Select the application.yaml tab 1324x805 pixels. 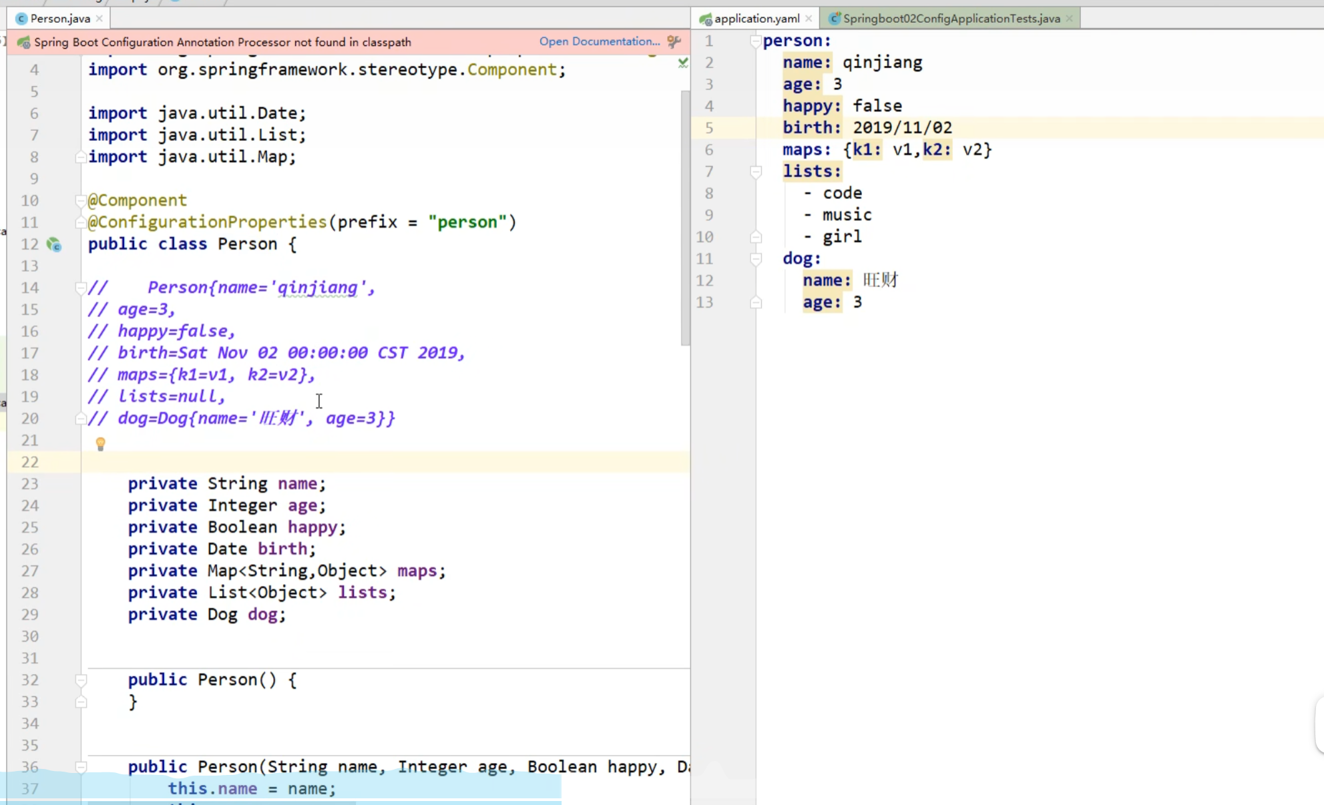pos(756,19)
